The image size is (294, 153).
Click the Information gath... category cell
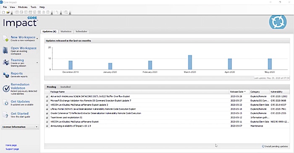[x=260, y=117]
